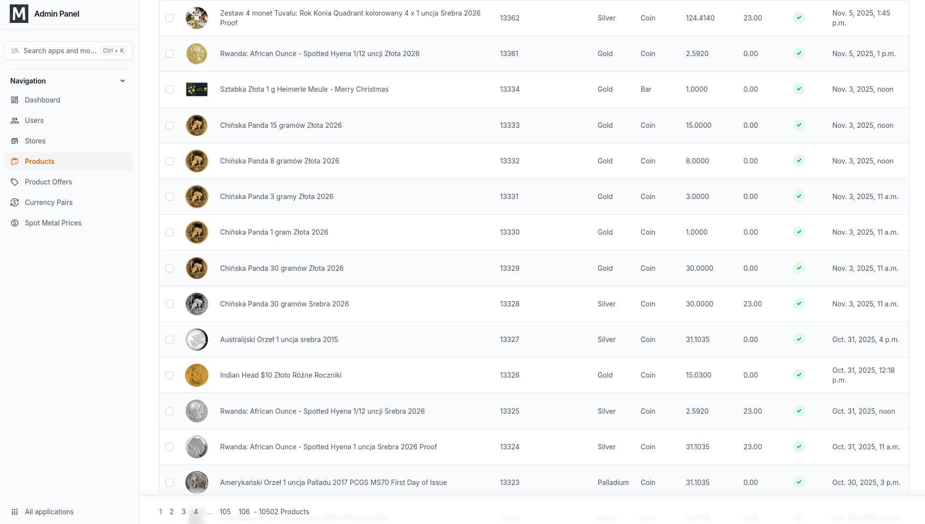Check the Indian Head $10 Złoto row

169,375
